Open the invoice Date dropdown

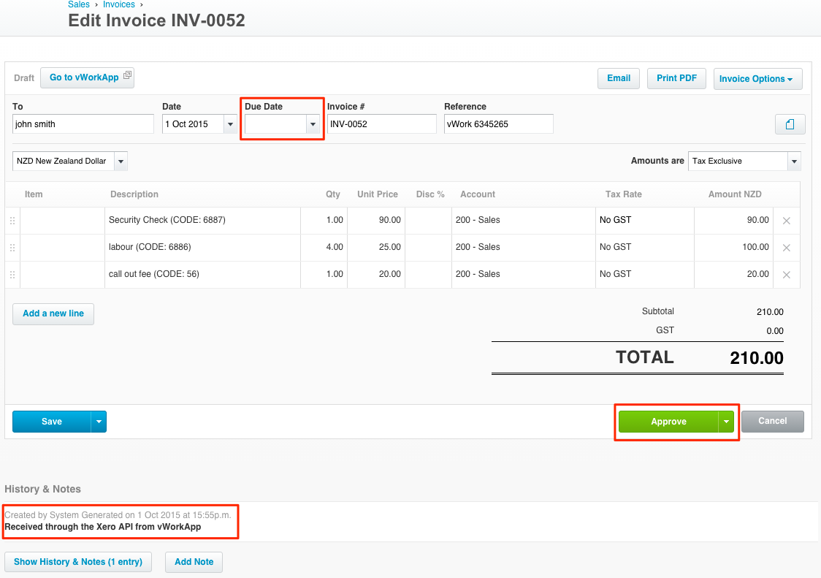[230, 123]
